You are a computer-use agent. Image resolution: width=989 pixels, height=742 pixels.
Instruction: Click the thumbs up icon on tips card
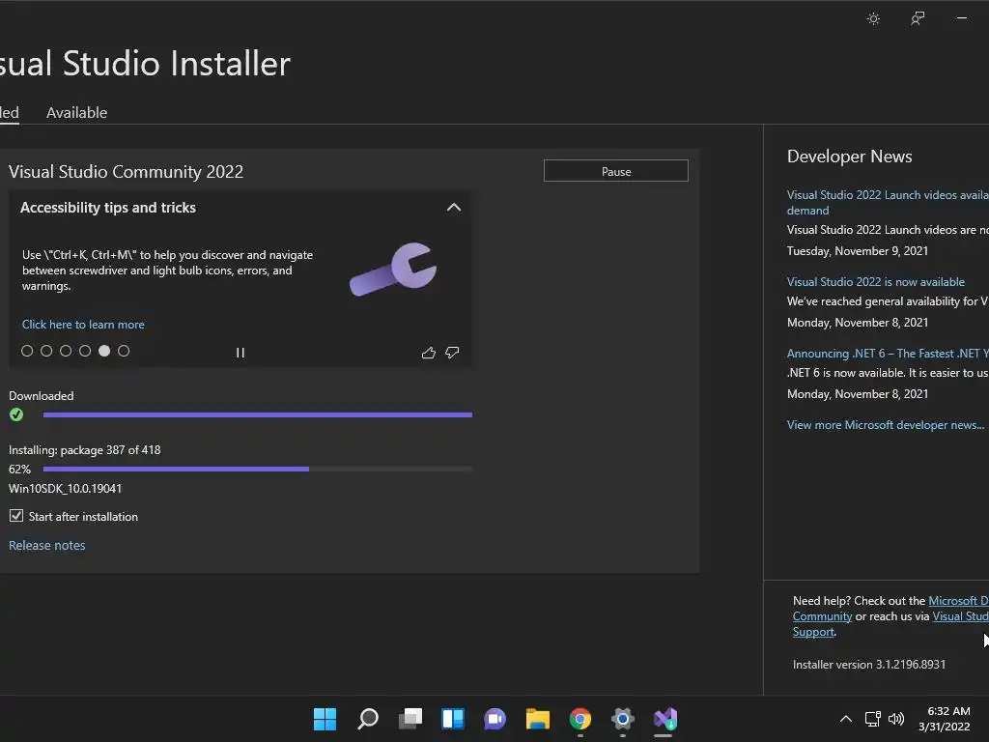point(429,353)
